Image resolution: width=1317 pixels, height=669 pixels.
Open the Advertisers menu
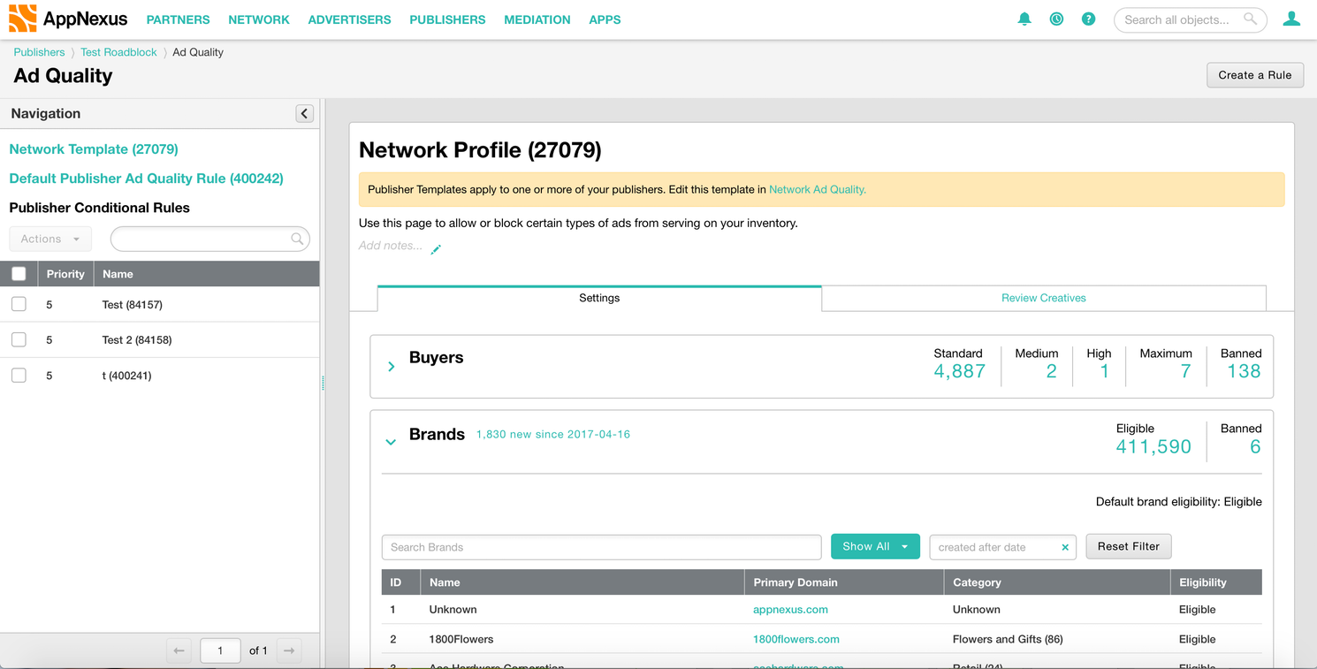pos(349,19)
